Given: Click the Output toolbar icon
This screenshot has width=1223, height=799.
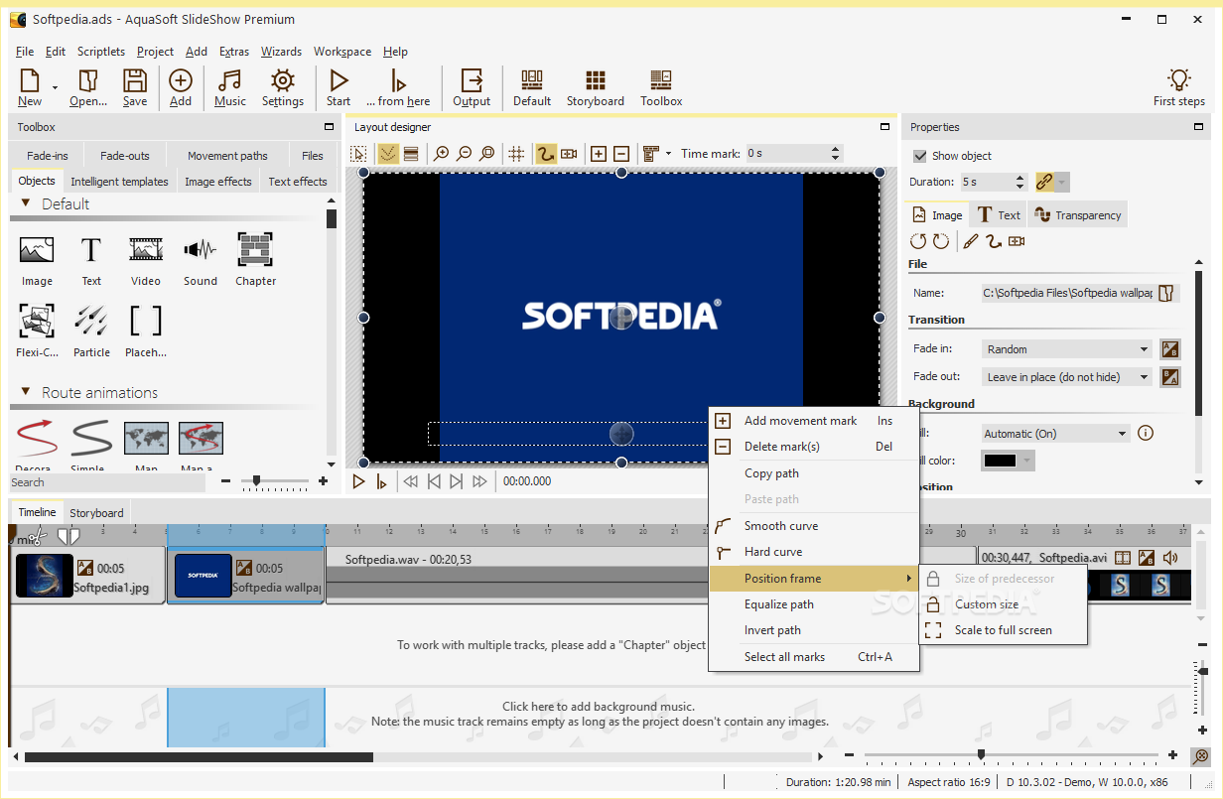Looking at the screenshot, I should point(472,87).
